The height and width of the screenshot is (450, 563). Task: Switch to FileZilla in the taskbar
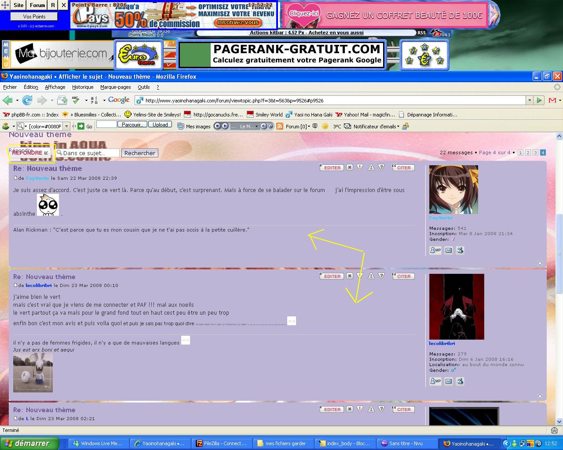pos(222,443)
